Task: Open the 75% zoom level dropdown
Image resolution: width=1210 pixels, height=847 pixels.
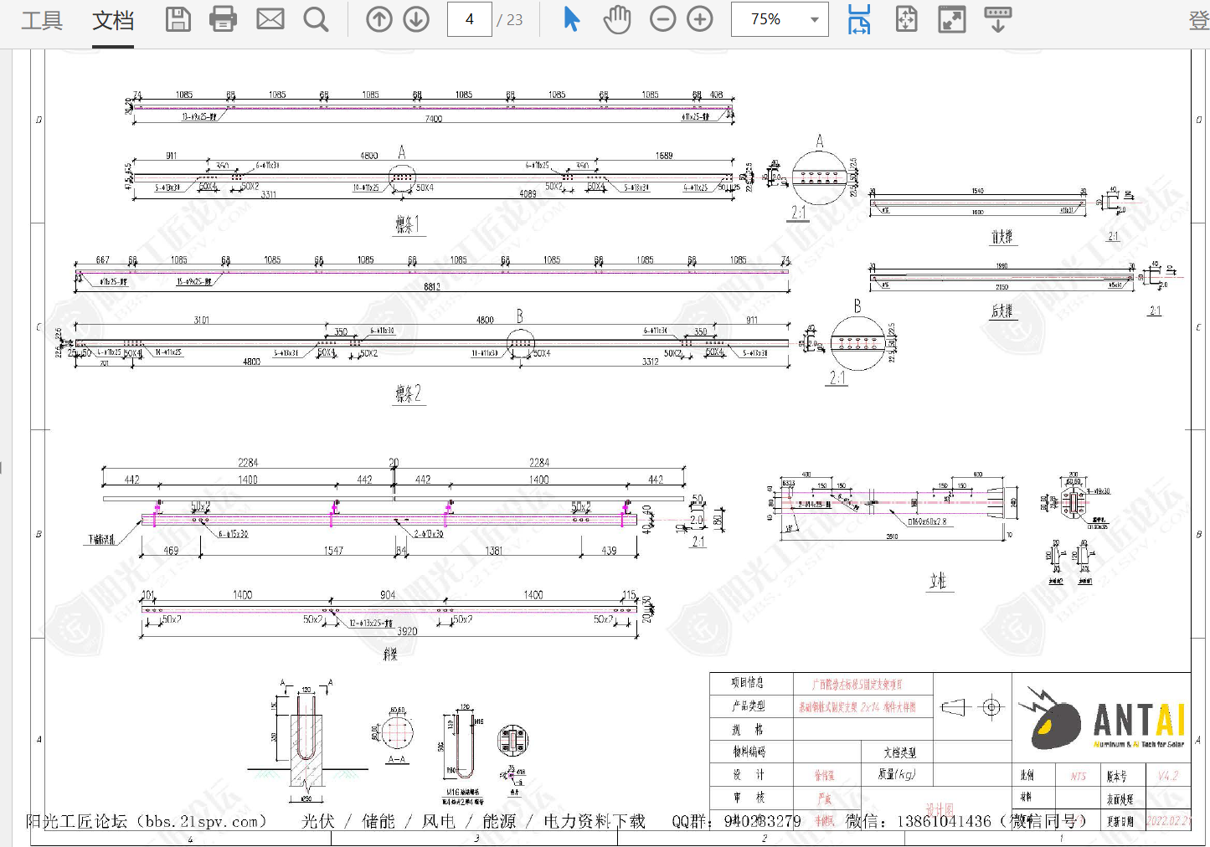Action: coord(780,19)
